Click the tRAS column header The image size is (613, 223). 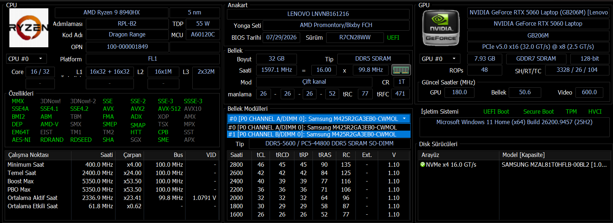point(325,155)
